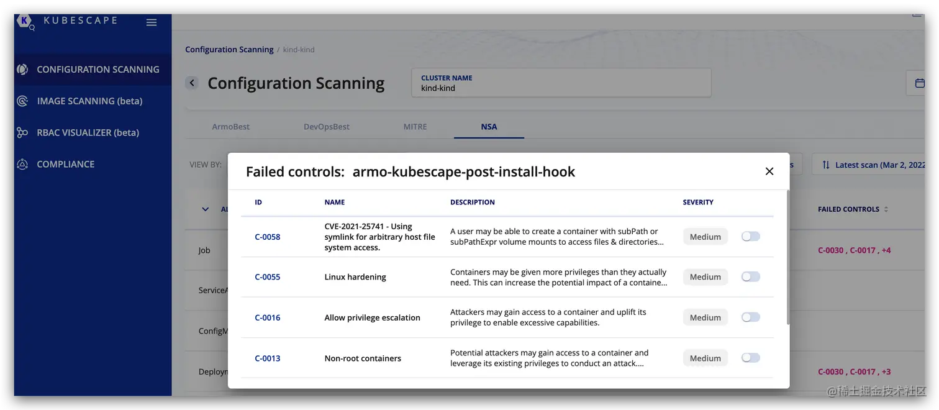
Task: Click the ID column header
Action: pyautogui.click(x=258, y=203)
